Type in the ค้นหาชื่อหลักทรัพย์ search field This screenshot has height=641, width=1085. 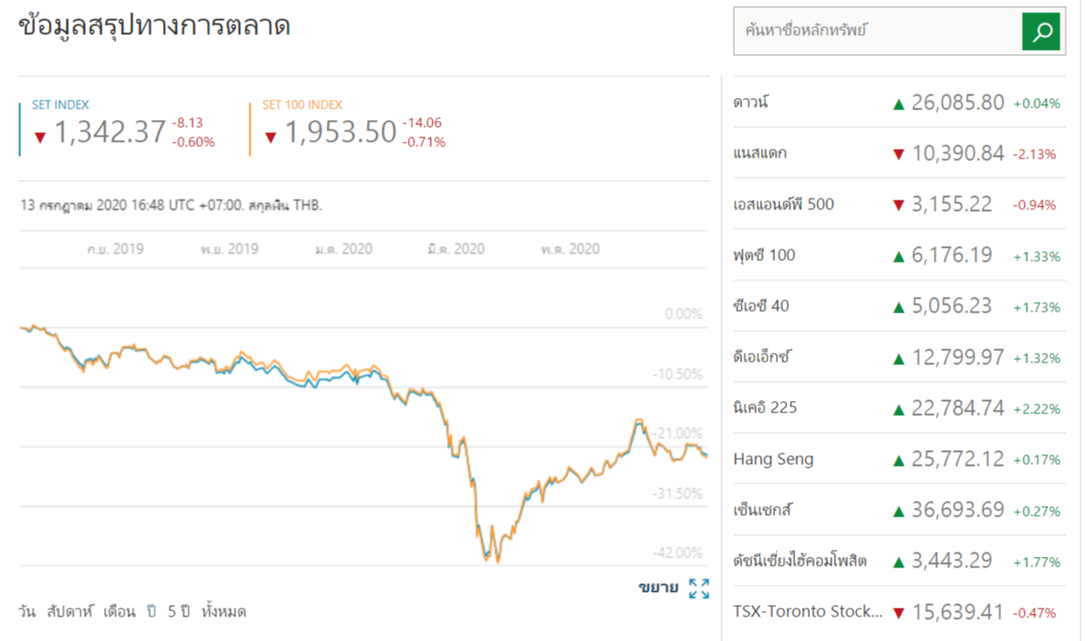[x=876, y=32]
